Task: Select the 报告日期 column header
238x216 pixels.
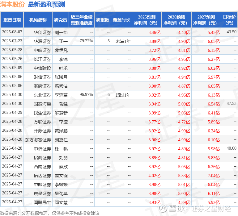Action: [12, 20]
